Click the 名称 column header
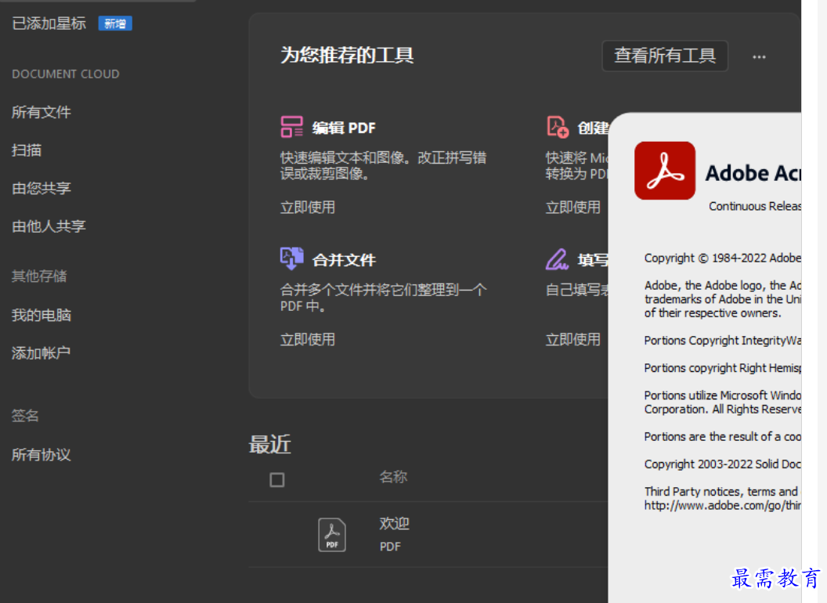827x603 pixels. [393, 477]
